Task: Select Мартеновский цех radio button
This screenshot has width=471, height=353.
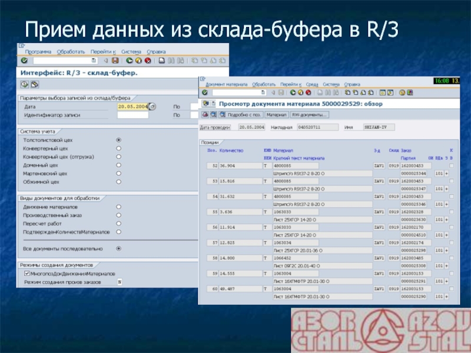Action: click(119, 174)
